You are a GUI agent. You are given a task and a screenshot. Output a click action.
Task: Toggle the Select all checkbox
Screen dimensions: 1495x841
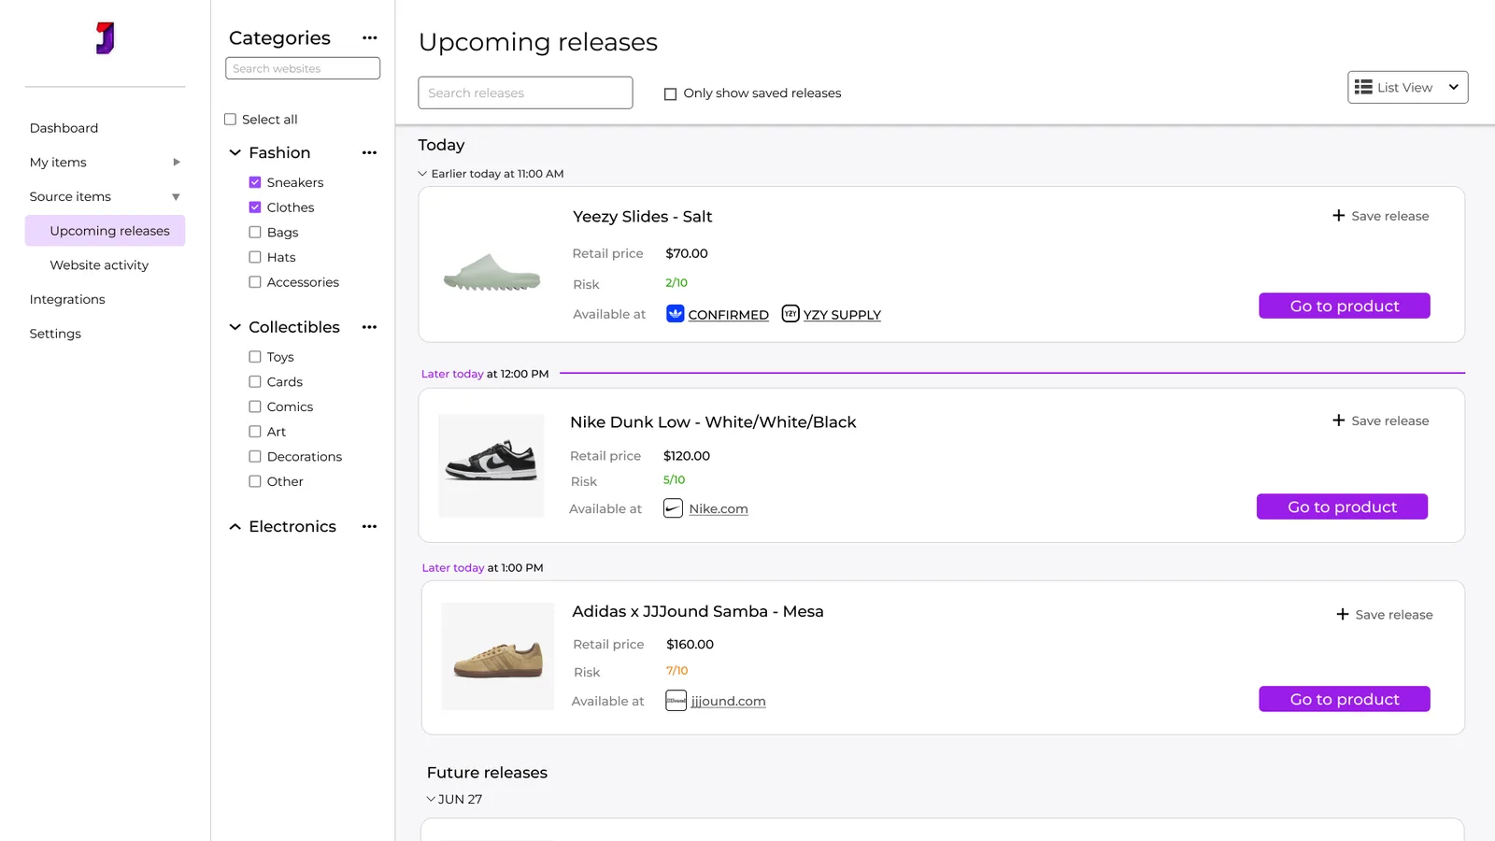point(230,120)
